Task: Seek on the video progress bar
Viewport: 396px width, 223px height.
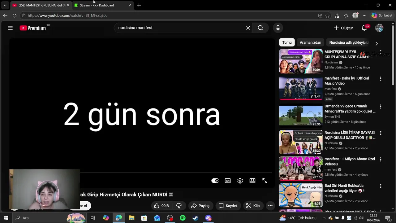Action: click(x=176, y=173)
